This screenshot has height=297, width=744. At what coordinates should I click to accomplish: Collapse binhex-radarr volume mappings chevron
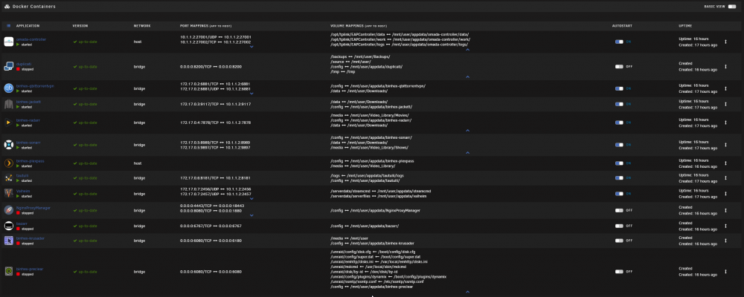click(x=467, y=130)
